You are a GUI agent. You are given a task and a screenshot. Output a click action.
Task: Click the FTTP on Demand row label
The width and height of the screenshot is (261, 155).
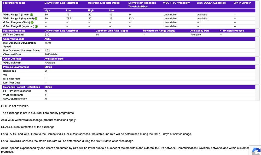point(13,35)
